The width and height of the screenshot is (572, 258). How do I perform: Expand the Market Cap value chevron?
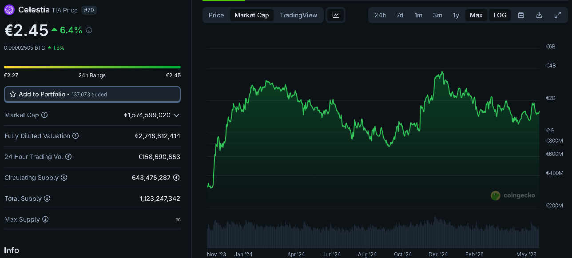(x=176, y=115)
